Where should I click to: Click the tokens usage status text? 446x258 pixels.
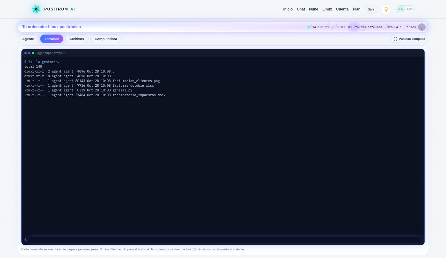pos(364,27)
